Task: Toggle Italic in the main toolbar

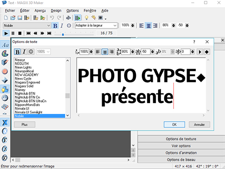Action: [x=62, y=25]
